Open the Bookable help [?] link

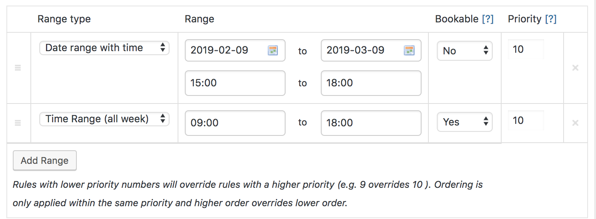(x=488, y=19)
